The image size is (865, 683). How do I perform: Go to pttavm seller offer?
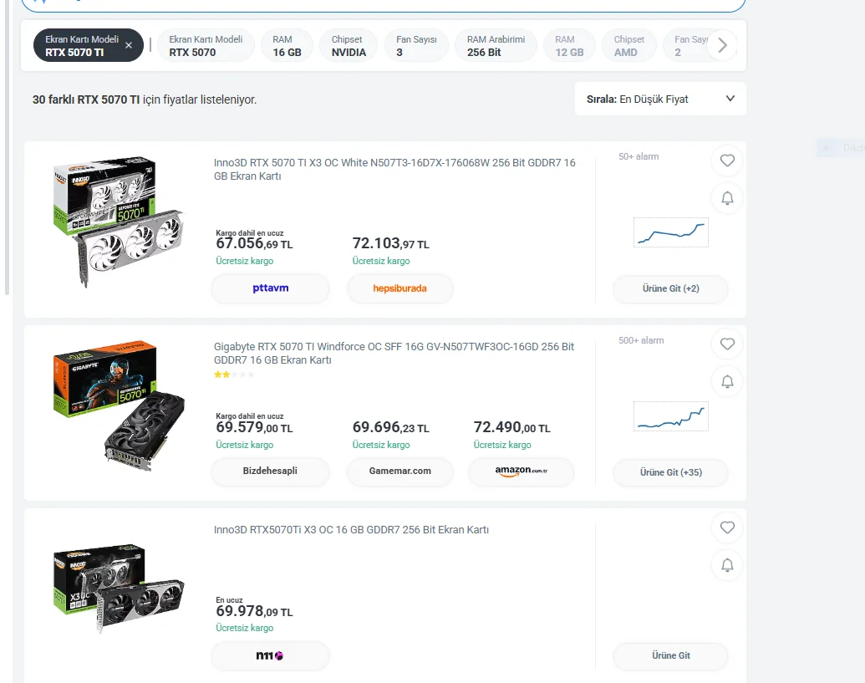(x=270, y=288)
